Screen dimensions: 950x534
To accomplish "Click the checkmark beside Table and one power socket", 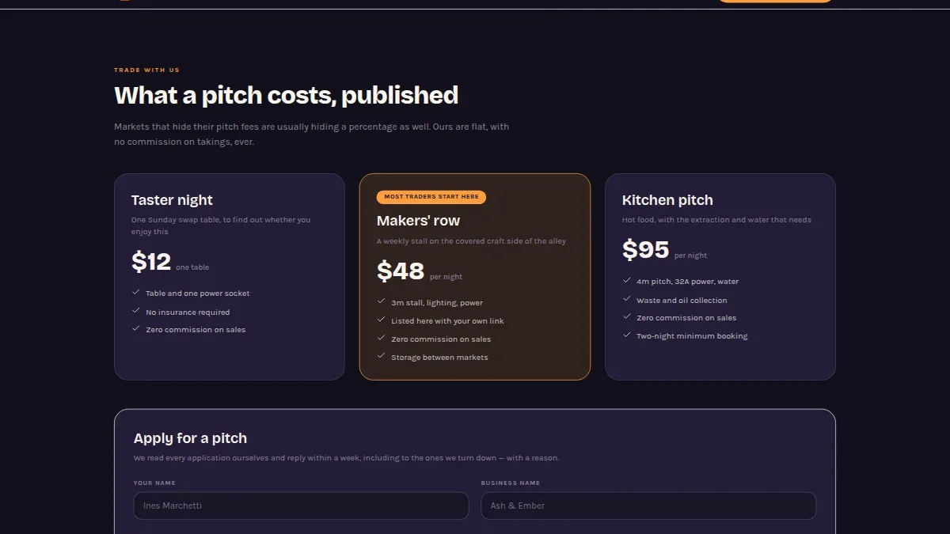I will 136,292.
